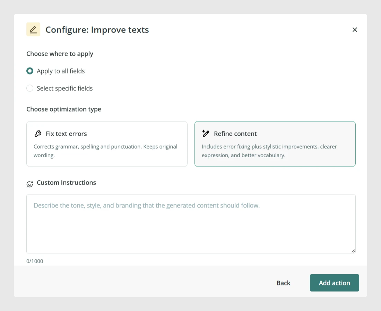Pick the Fix text errors heading
The height and width of the screenshot is (311, 381).
(x=66, y=134)
